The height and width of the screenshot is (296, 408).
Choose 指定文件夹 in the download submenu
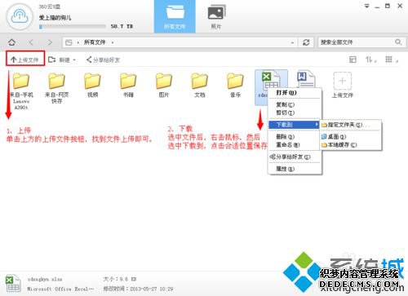tap(351, 125)
